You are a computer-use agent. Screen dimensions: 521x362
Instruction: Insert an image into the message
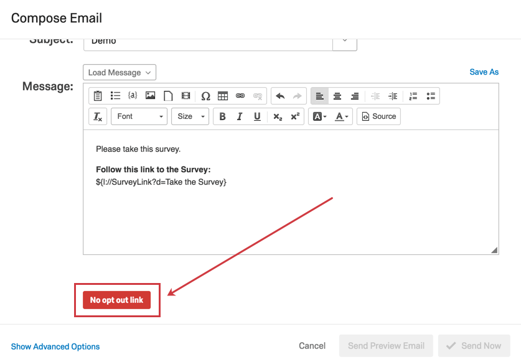click(x=149, y=96)
